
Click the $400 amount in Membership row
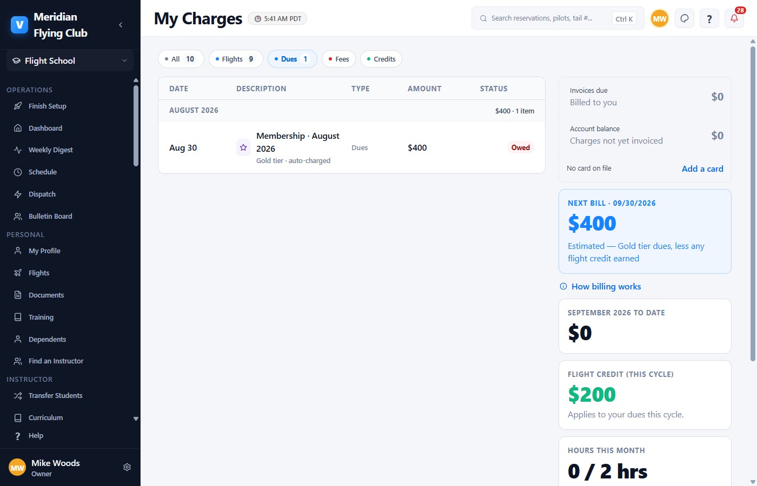(417, 147)
